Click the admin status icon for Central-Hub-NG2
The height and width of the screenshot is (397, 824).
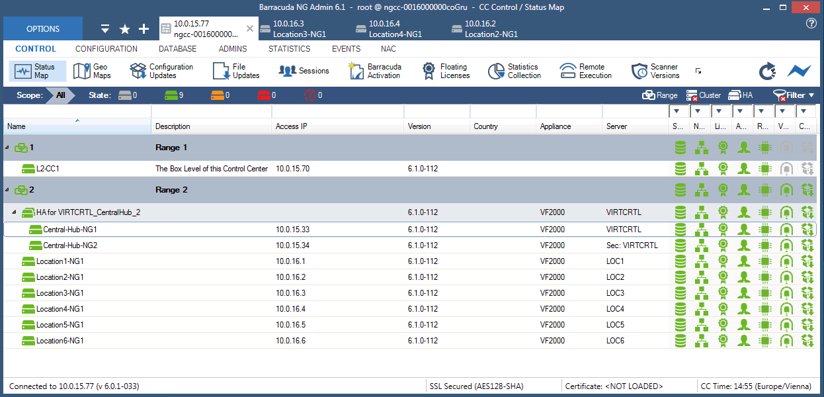pyautogui.click(x=744, y=245)
